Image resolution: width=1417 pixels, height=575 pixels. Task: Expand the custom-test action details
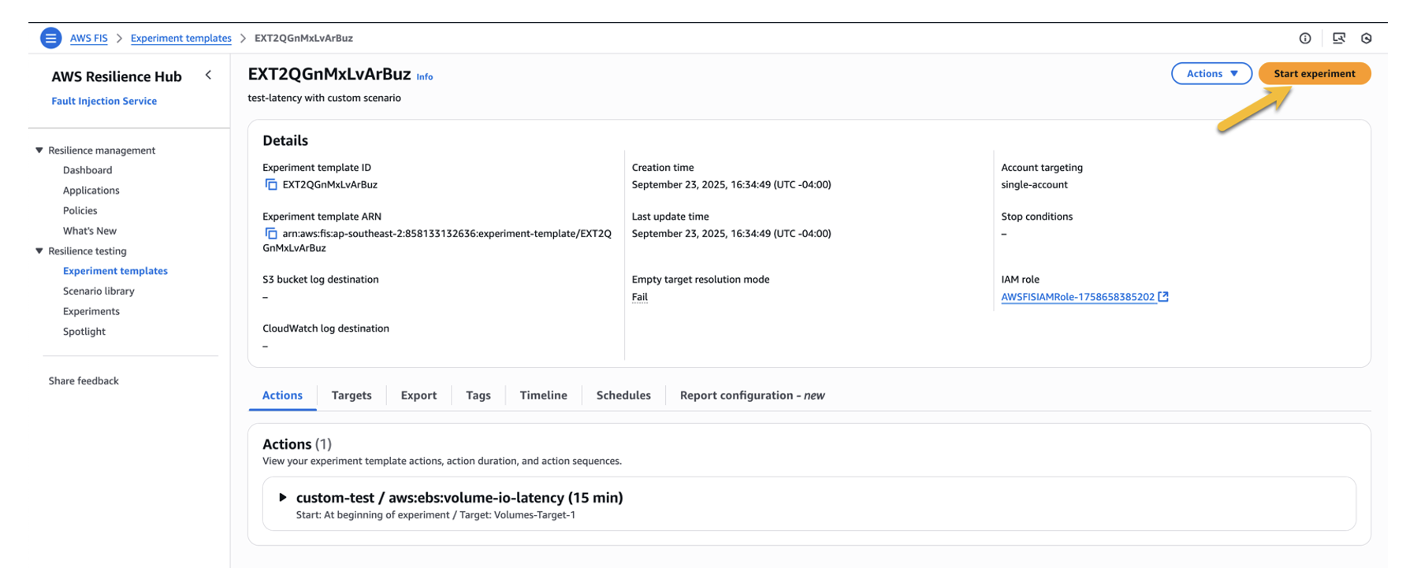283,498
